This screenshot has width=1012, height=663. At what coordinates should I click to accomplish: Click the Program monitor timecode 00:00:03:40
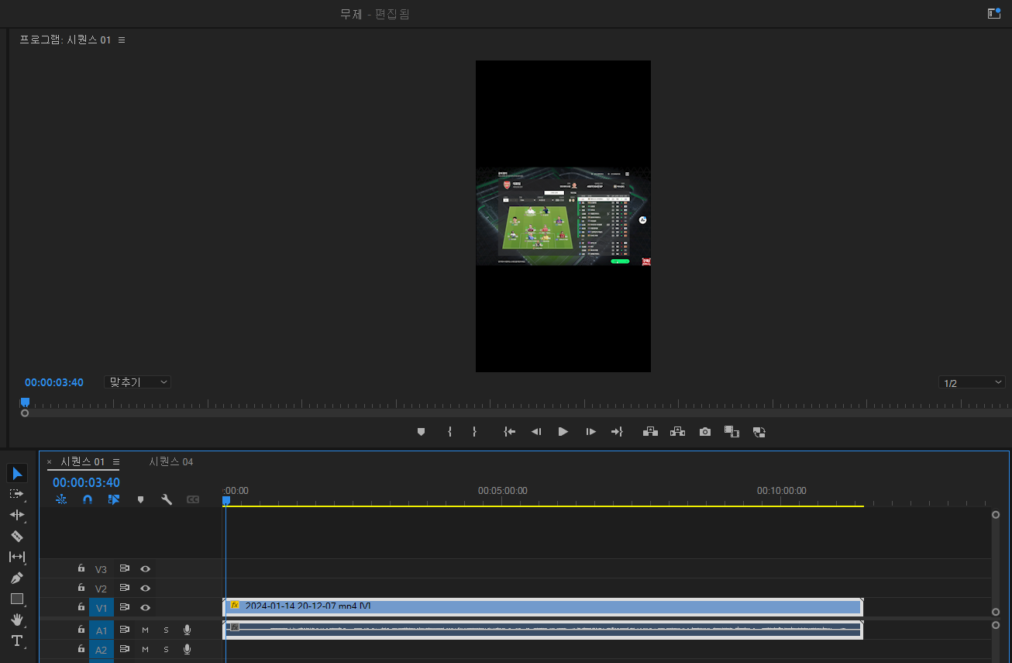(x=54, y=382)
